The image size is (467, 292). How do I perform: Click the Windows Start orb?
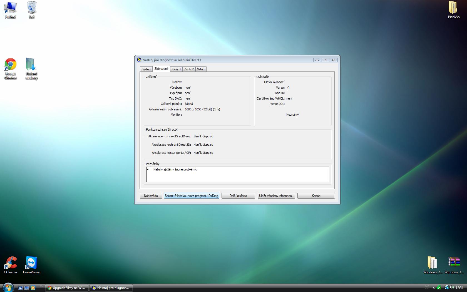(x=8, y=288)
